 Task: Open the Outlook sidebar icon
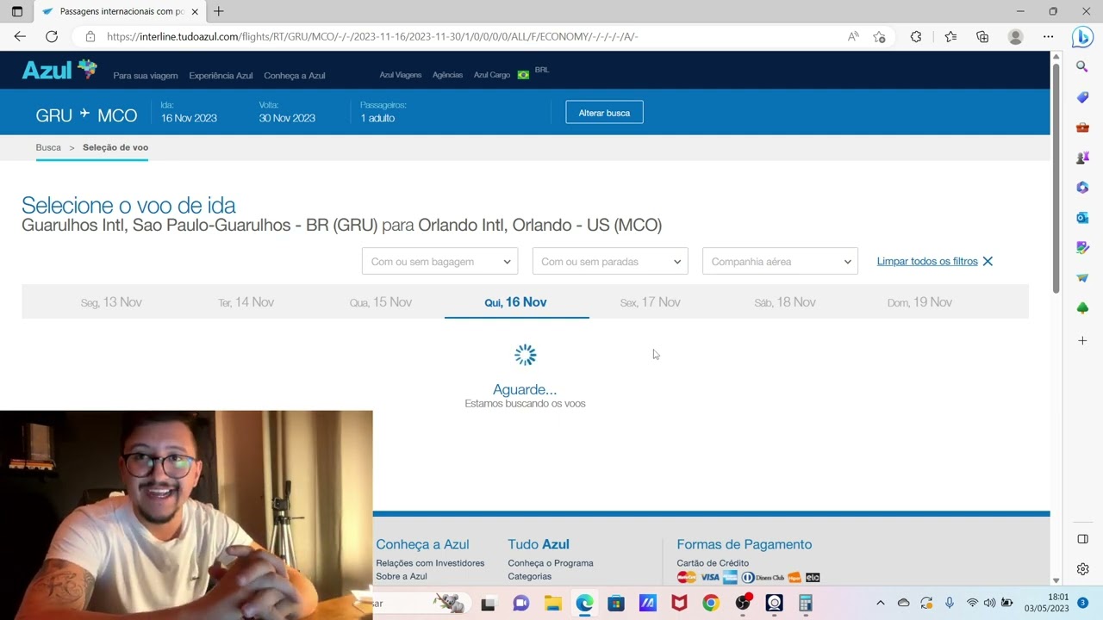1082,218
